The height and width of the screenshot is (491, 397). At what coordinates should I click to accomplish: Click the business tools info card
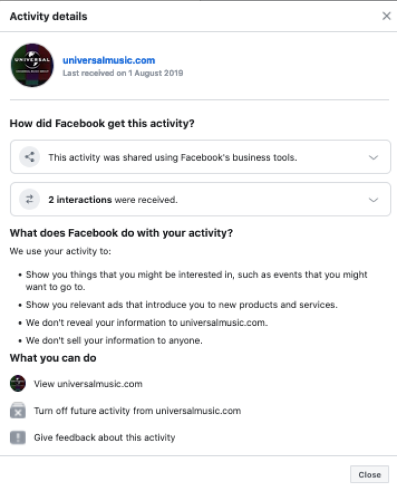(x=198, y=156)
